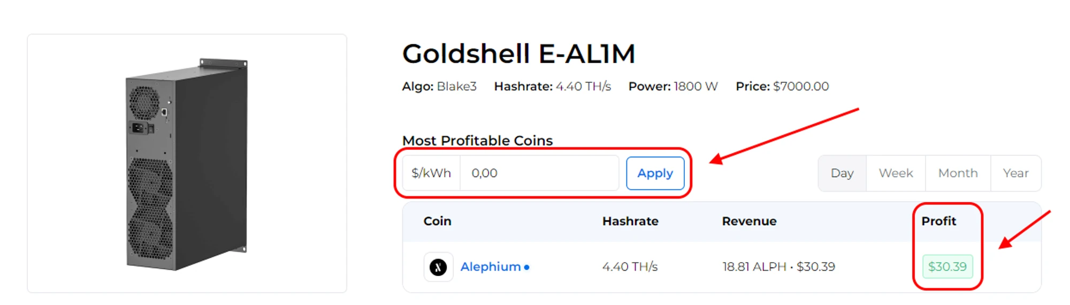Image resolution: width=1070 pixels, height=305 pixels.
Task: Select the Week period tab
Action: 896,173
